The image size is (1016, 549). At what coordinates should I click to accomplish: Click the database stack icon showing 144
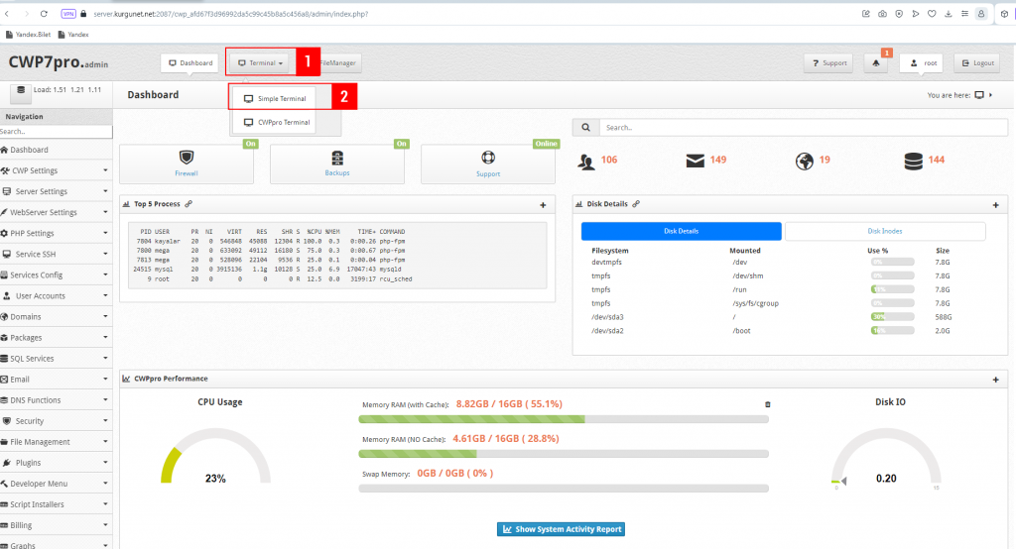click(913, 162)
